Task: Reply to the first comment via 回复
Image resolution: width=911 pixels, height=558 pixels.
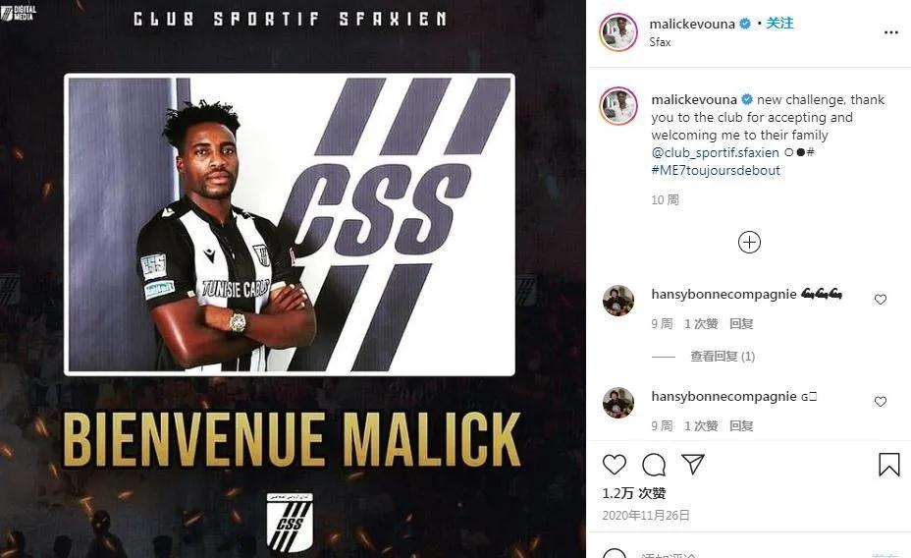Action: coord(741,324)
